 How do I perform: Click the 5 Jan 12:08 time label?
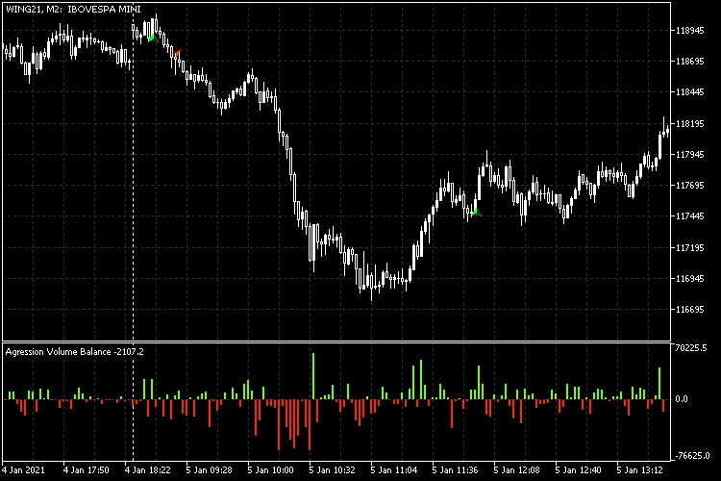pyautogui.click(x=516, y=470)
